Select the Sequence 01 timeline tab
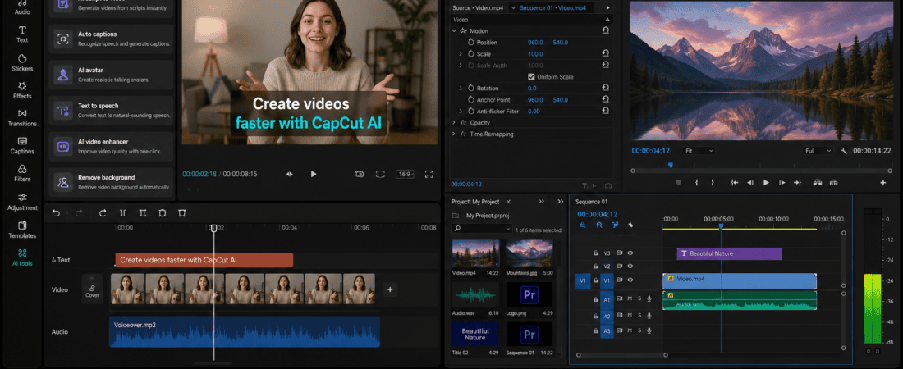The width and height of the screenshot is (903, 369). point(591,202)
